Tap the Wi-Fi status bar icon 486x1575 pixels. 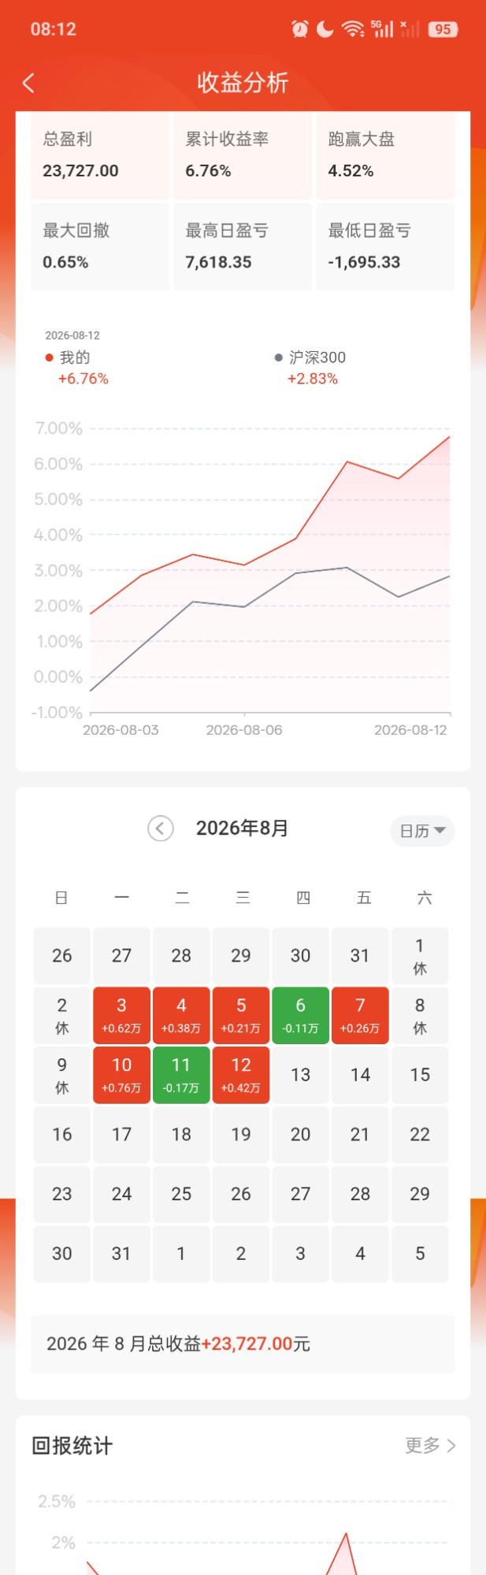tap(353, 29)
